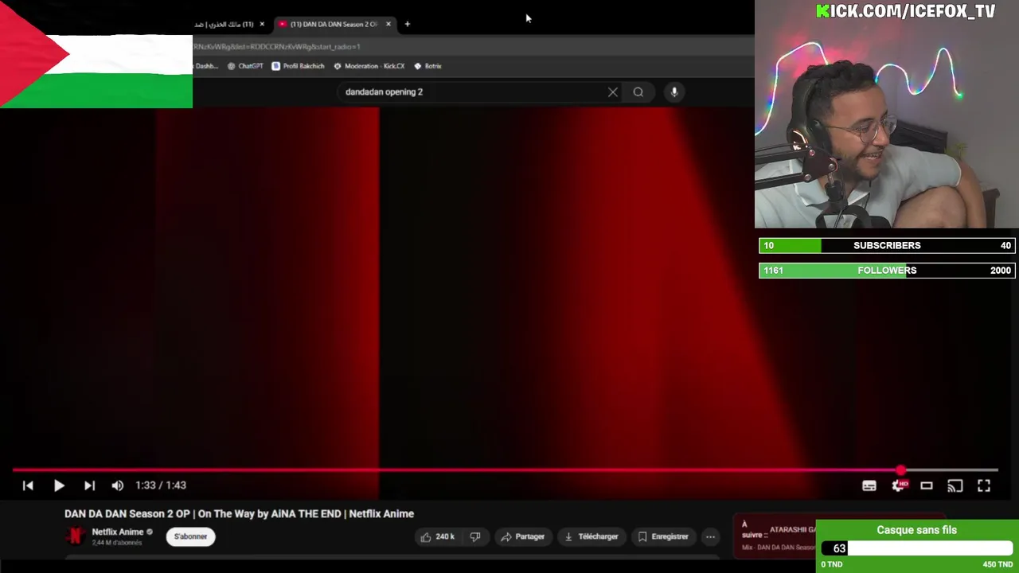1019x573 pixels.
Task: Open the video settings gear
Action: [x=898, y=485]
